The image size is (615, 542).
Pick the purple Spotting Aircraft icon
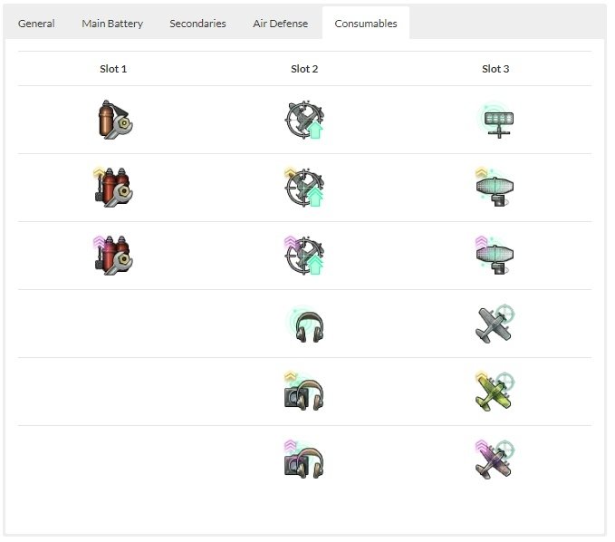(495, 460)
